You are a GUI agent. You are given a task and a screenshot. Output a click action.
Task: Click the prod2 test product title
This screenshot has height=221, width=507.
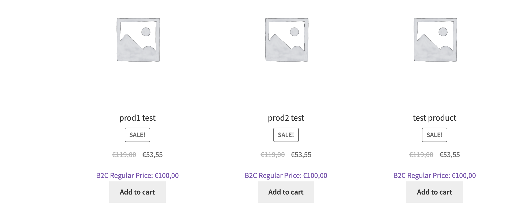286,118
